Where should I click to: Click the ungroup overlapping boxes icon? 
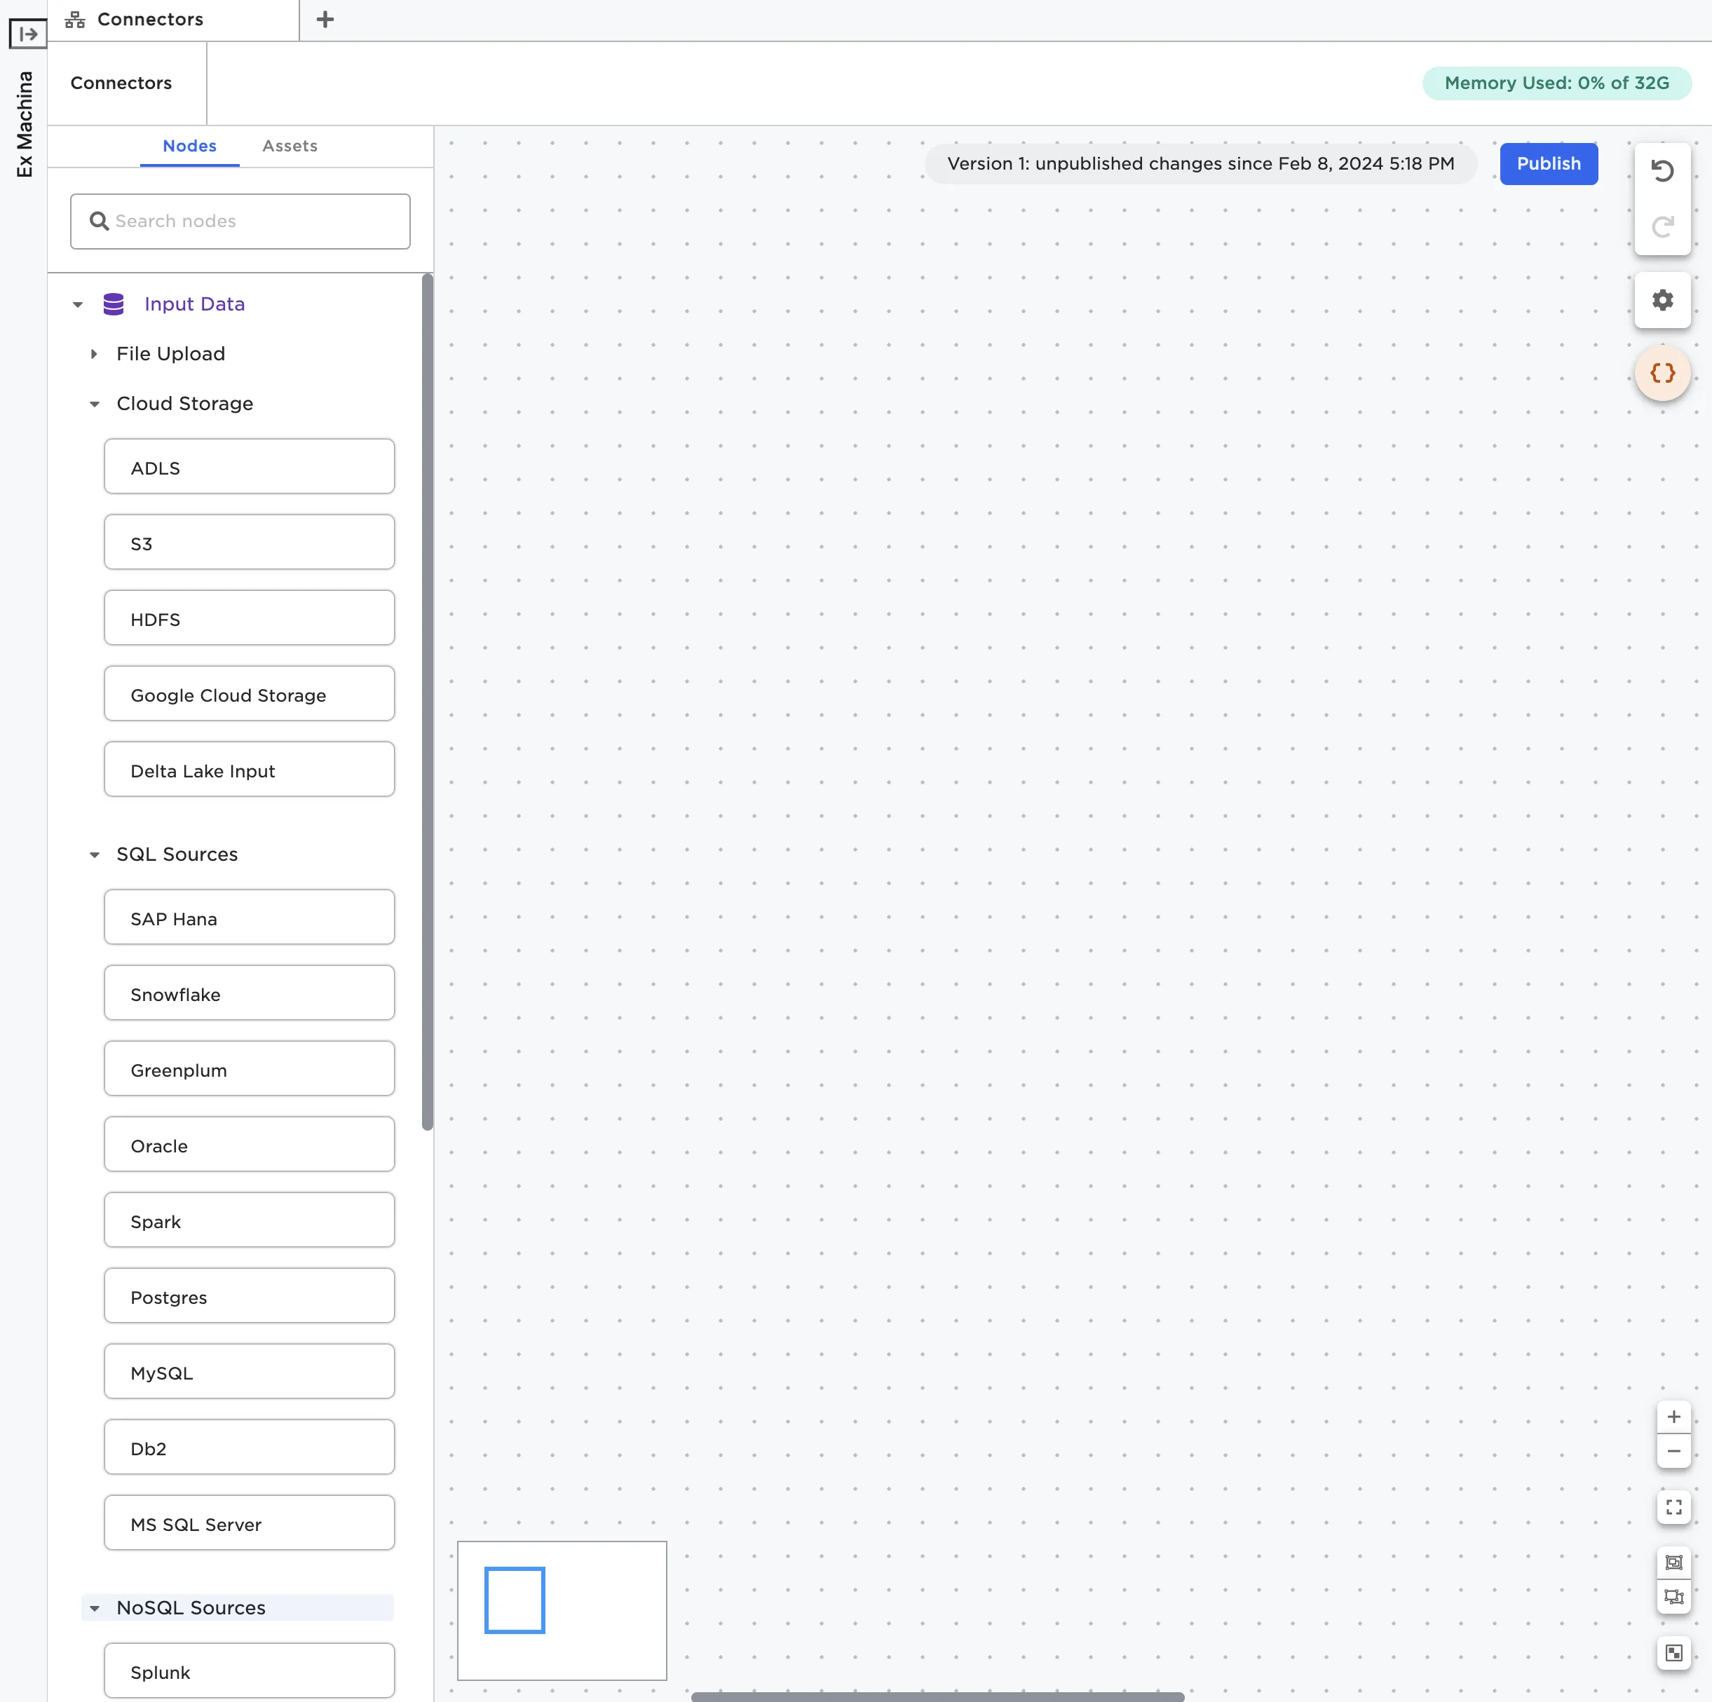1673,1597
